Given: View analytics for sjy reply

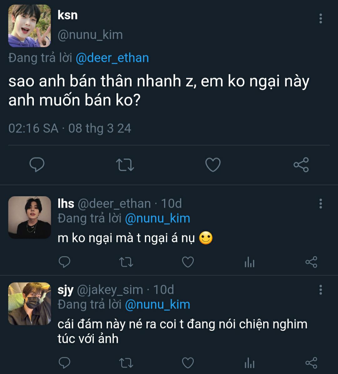Looking at the screenshot, I should 249,363.
